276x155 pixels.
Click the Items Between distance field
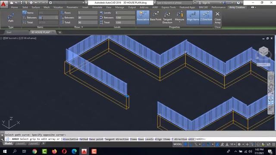tap(48, 18)
